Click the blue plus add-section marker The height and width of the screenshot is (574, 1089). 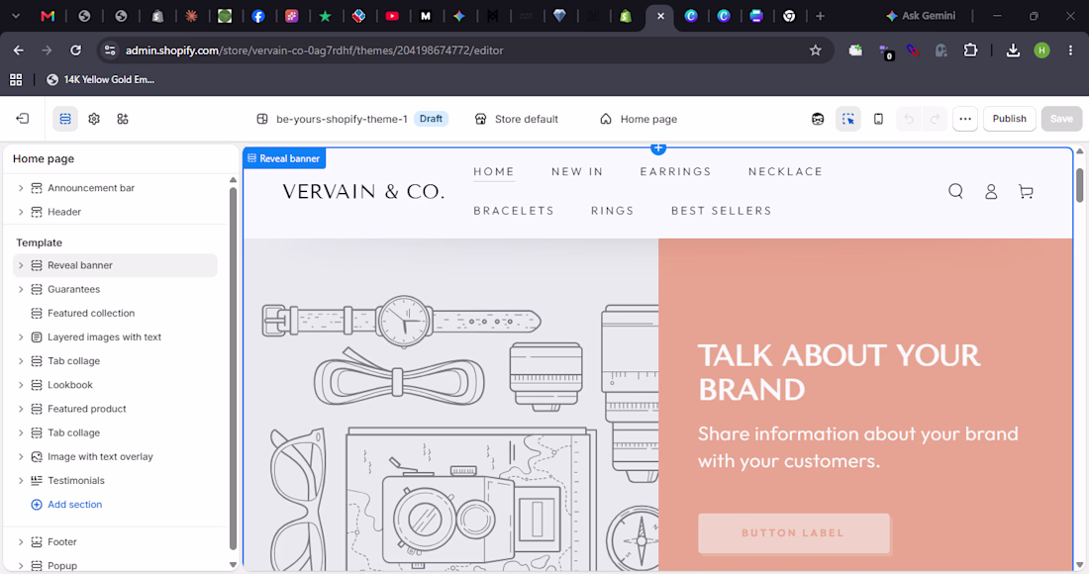[658, 147]
